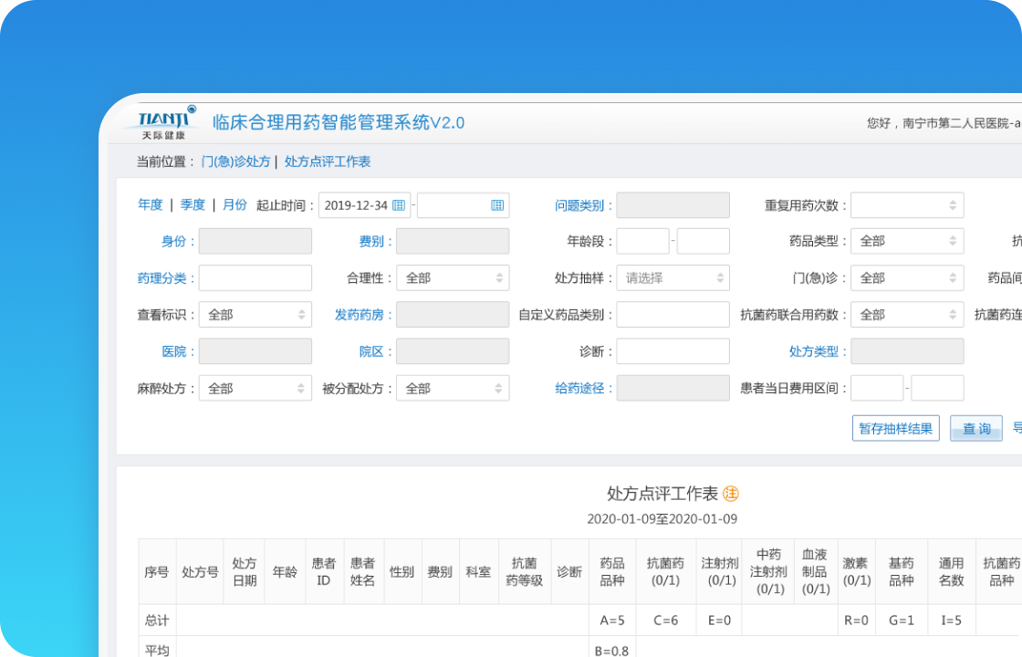Open the end date calendar picker icon
1022x657 pixels.
[497, 205]
